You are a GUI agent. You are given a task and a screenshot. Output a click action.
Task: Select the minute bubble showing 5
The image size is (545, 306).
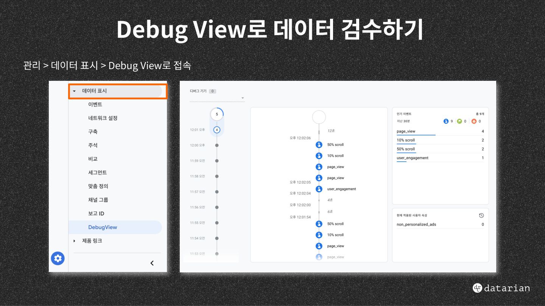[x=217, y=114]
